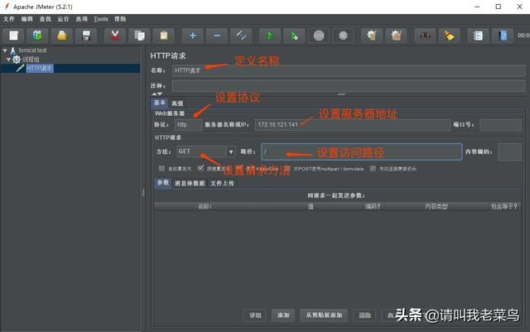This screenshot has height=332, width=530.
Task: Click the Expand All plus icon
Action: (193, 36)
